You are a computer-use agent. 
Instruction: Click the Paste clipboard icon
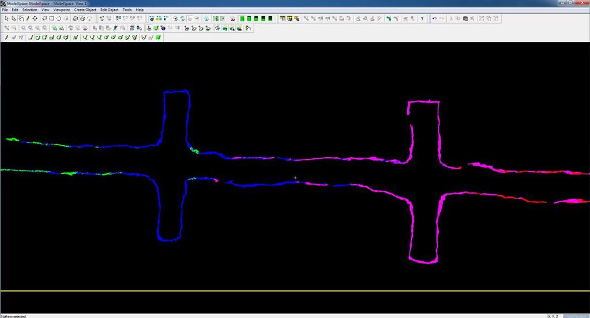465,18
